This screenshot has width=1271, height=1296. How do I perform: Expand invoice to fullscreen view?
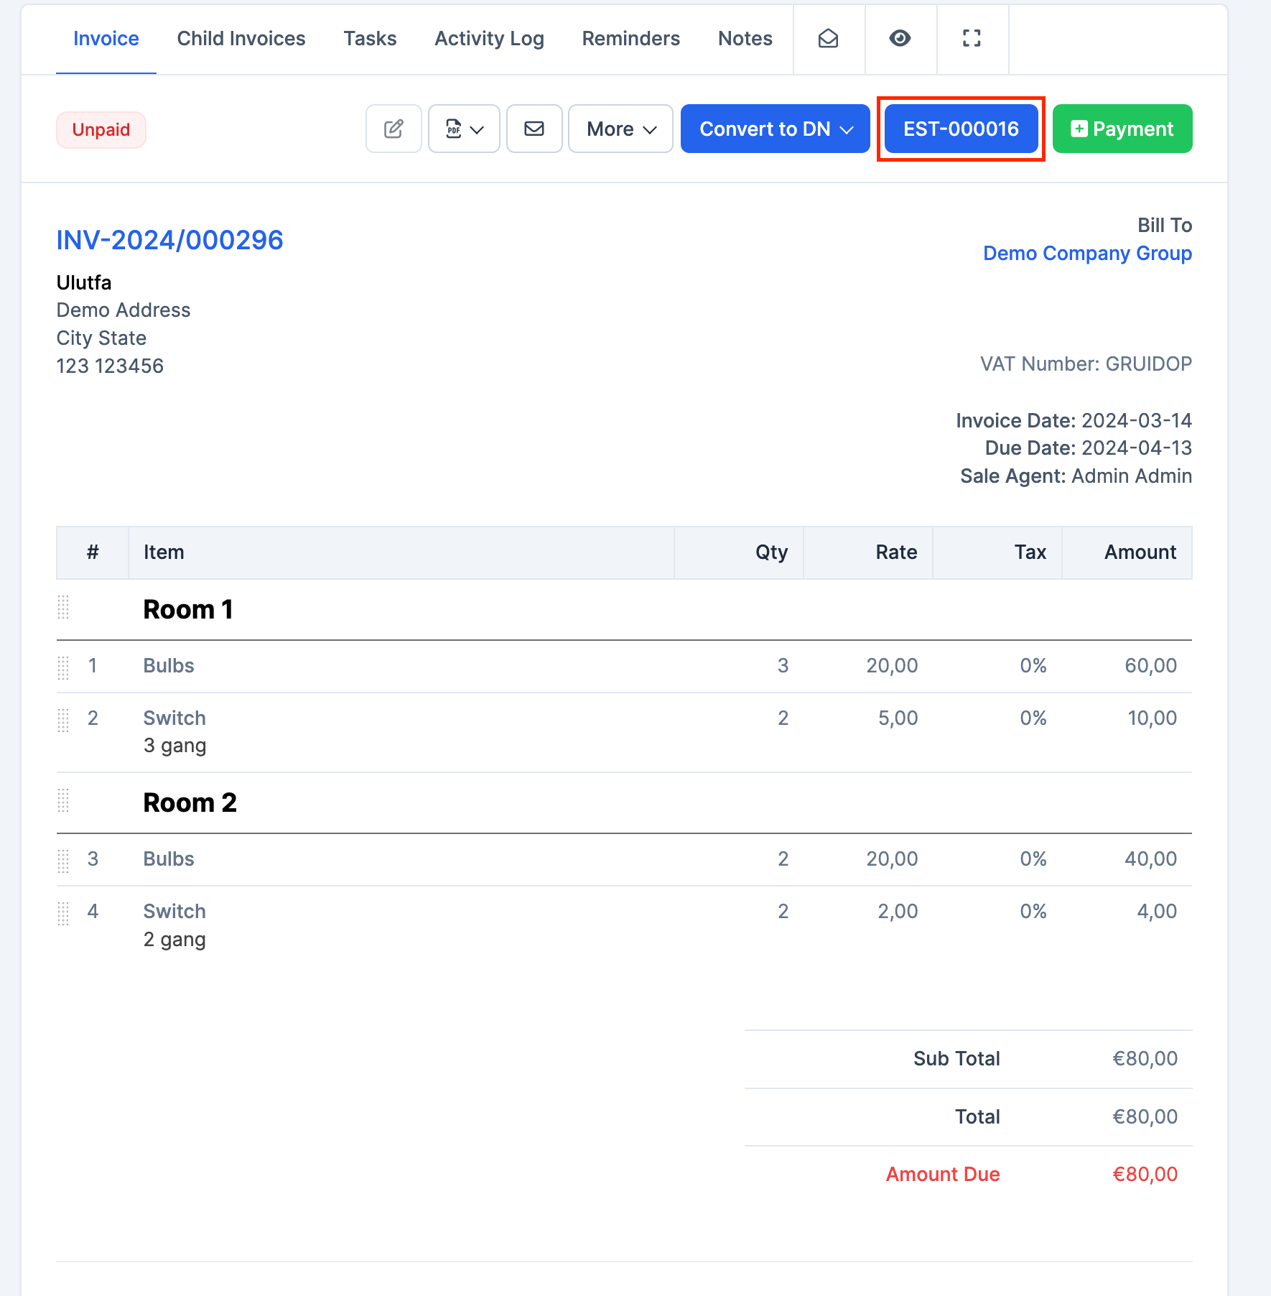(972, 39)
